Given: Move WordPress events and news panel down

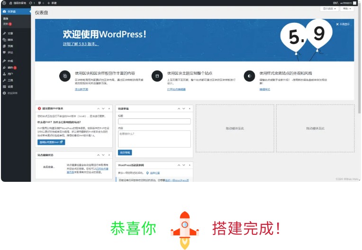Looking at the screenshot, I should point(184,165).
